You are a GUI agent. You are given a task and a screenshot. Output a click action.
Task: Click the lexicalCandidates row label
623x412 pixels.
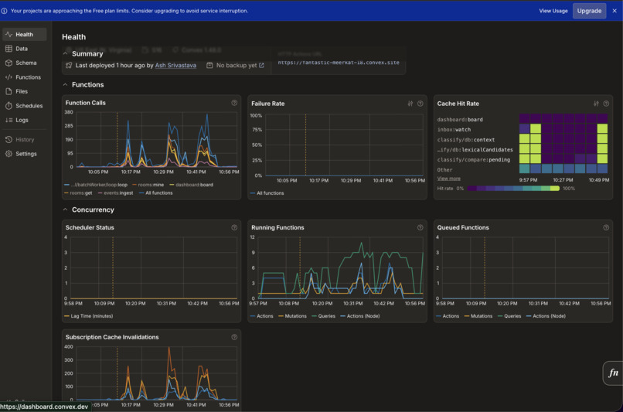pyautogui.click(x=475, y=150)
